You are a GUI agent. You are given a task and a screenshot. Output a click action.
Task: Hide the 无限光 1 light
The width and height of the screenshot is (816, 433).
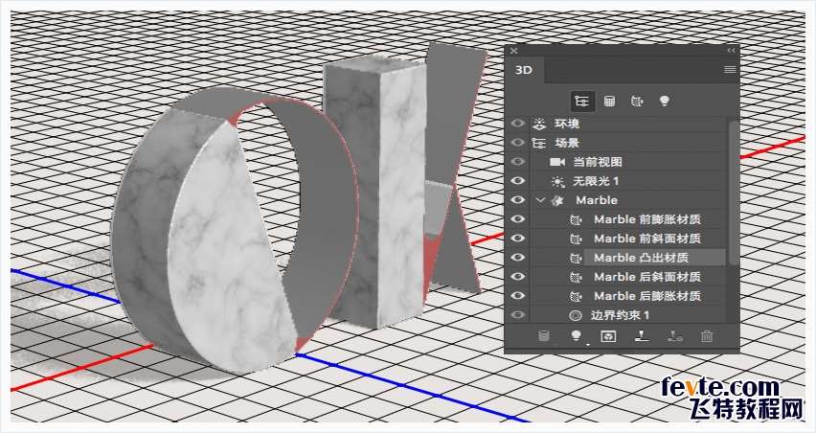(x=517, y=181)
